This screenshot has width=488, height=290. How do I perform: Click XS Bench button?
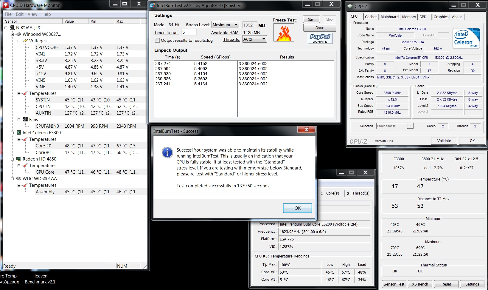[420, 284]
